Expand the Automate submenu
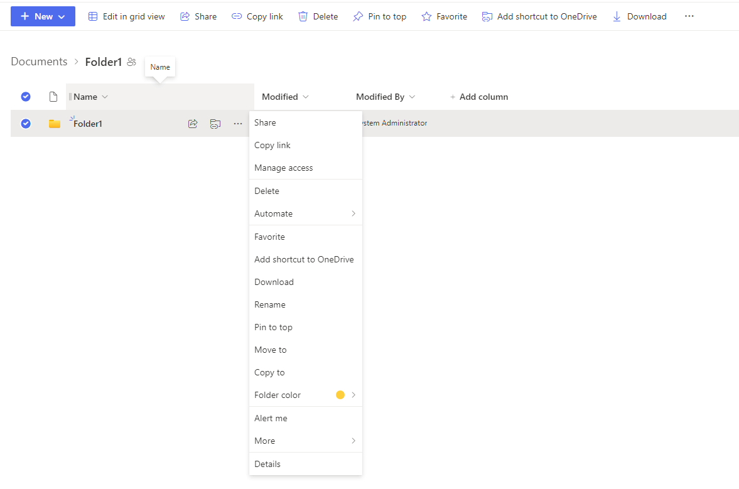This screenshot has height=489, width=739. click(305, 213)
